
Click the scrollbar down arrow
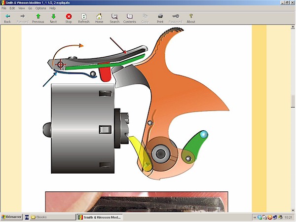click(x=292, y=210)
